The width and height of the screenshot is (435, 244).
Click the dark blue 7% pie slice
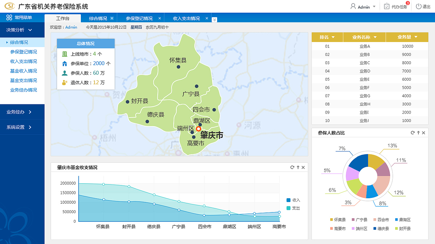359,162
